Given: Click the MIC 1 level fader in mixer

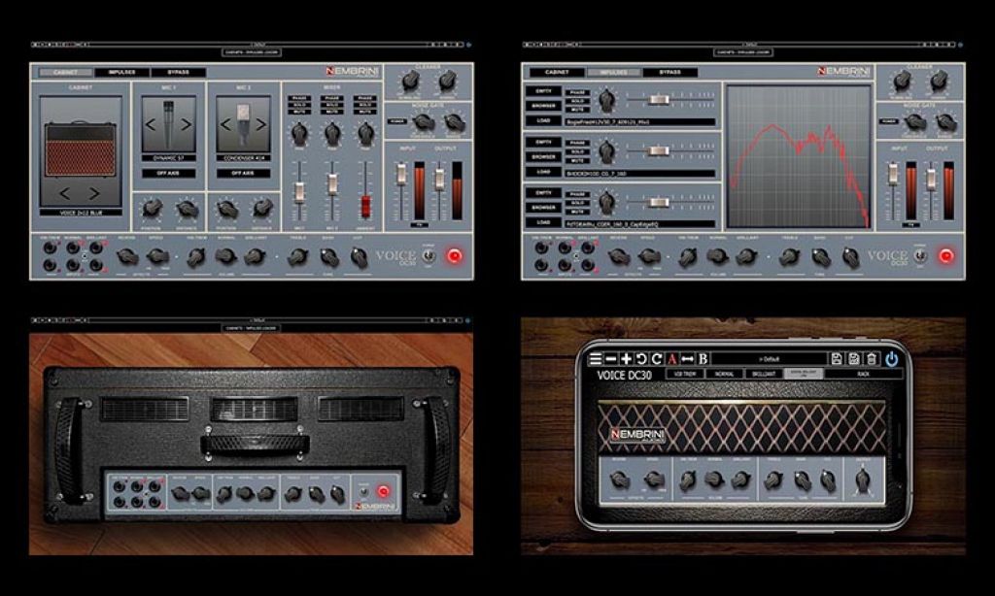Looking at the screenshot, I should (x=299, y=192).
